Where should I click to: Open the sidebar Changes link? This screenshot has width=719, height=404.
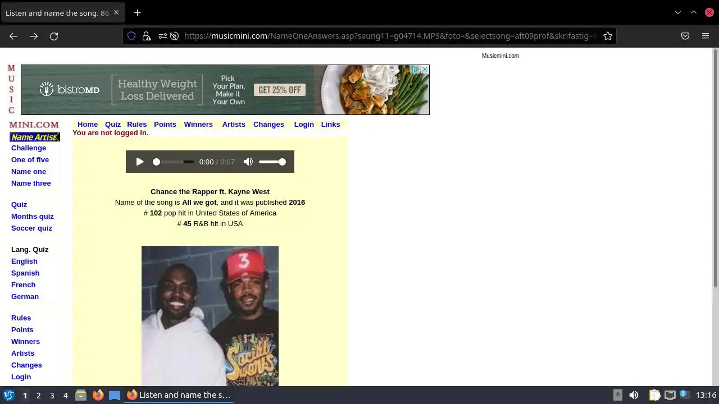(26, 365)
